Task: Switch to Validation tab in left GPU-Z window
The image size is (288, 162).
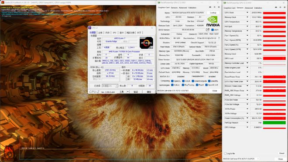Action: coord(192,8)
